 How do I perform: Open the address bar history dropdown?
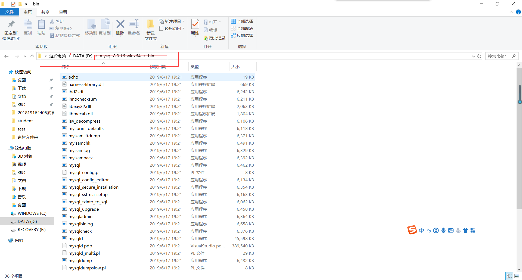474,56
